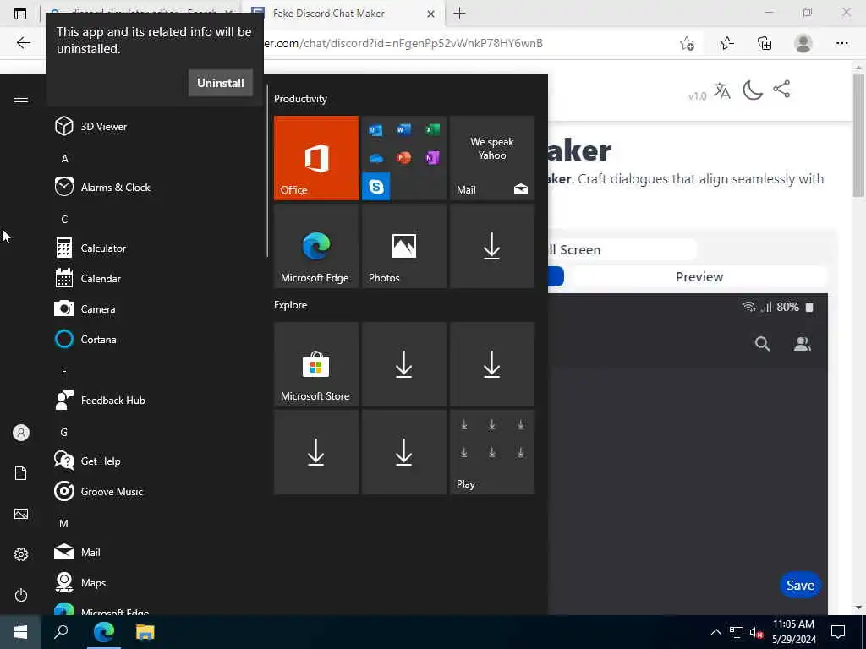
Task: Jump to letter A section header
Action: [64, 158]
